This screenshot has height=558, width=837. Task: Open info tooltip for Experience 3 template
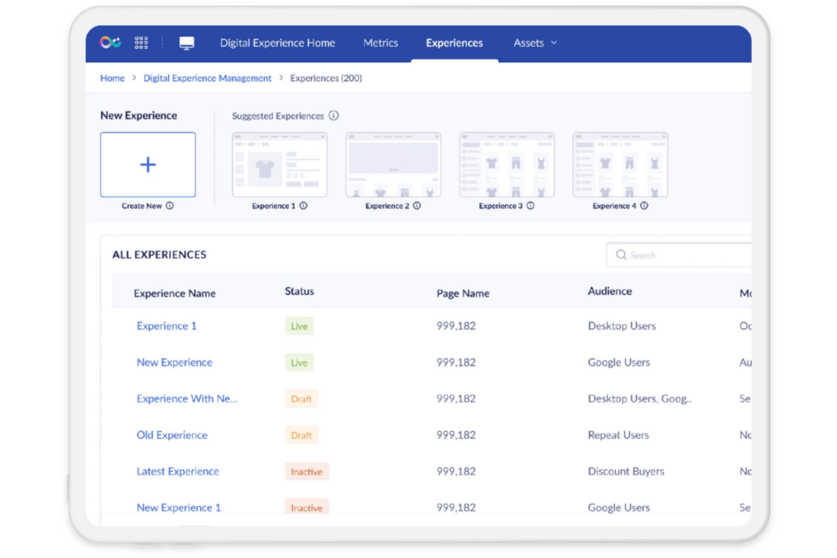point(530,206)
